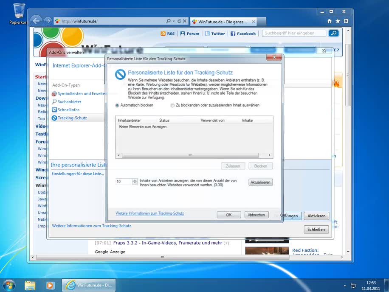This screenshot has height=292, width=389.
Task: Click the right arrow of provider list scrollbar
Action: point(270,155)
